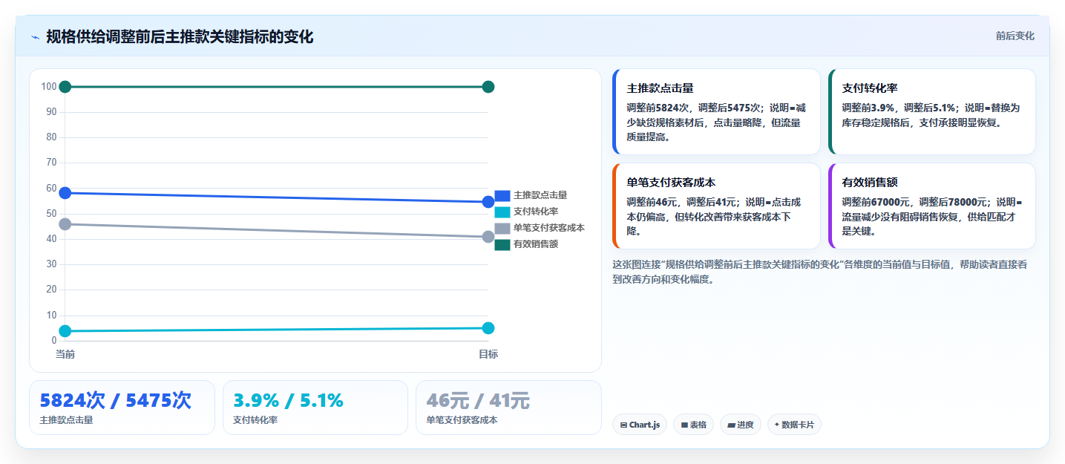This screenshot has width=1065, height=464.
Task: Click the cyan 当前 data point near 4
Action: (65, 331)
